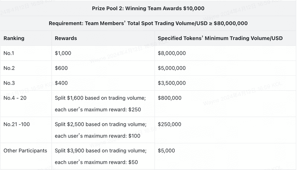Click the $1,000 reward cell
Screen dimensions: 297x170
tap(63, 53)
